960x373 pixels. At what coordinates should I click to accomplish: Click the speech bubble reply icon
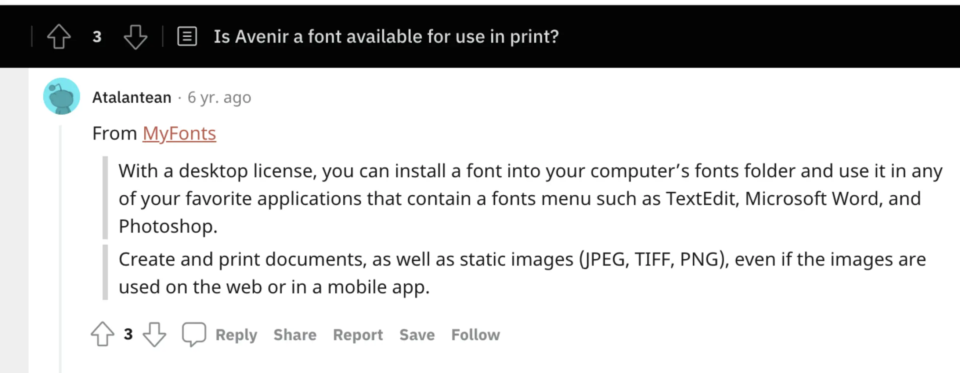(194, 334)
